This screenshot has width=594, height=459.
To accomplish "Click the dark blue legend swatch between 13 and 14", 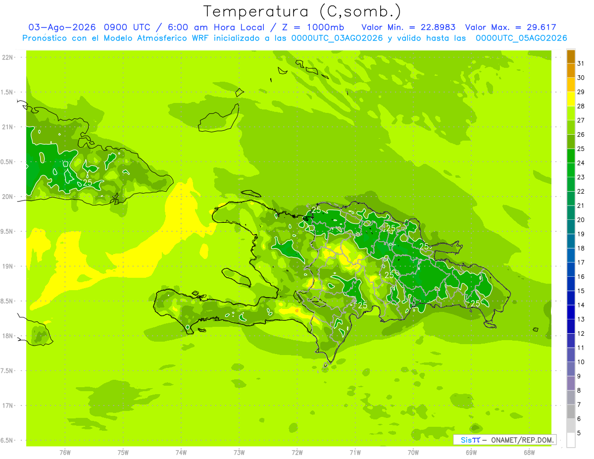I will (x=571, y=312).
